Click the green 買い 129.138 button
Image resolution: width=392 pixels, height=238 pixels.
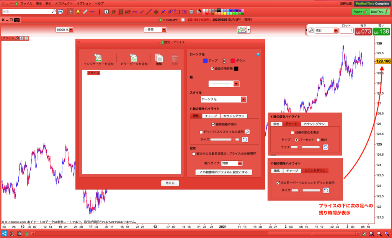tap(381, 31)
